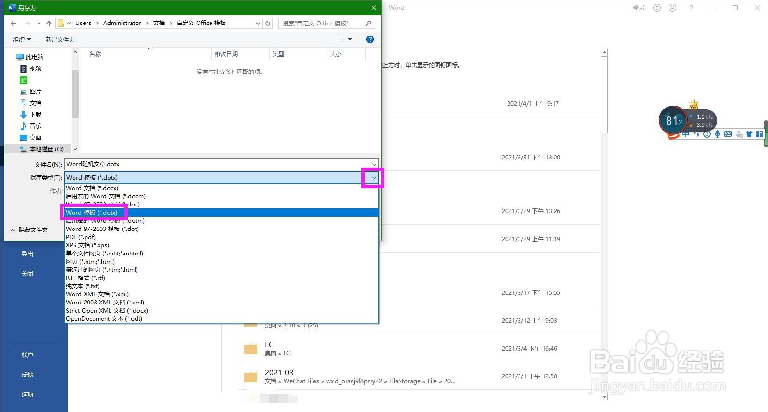
Task: Click the search magnifier icon
Action: pyautogui.click(x=368, y=23)
